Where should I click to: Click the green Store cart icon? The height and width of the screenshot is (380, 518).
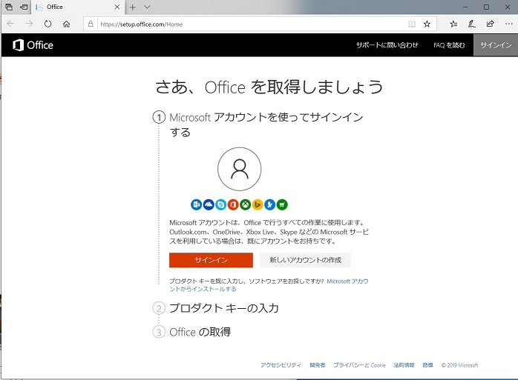282,204
